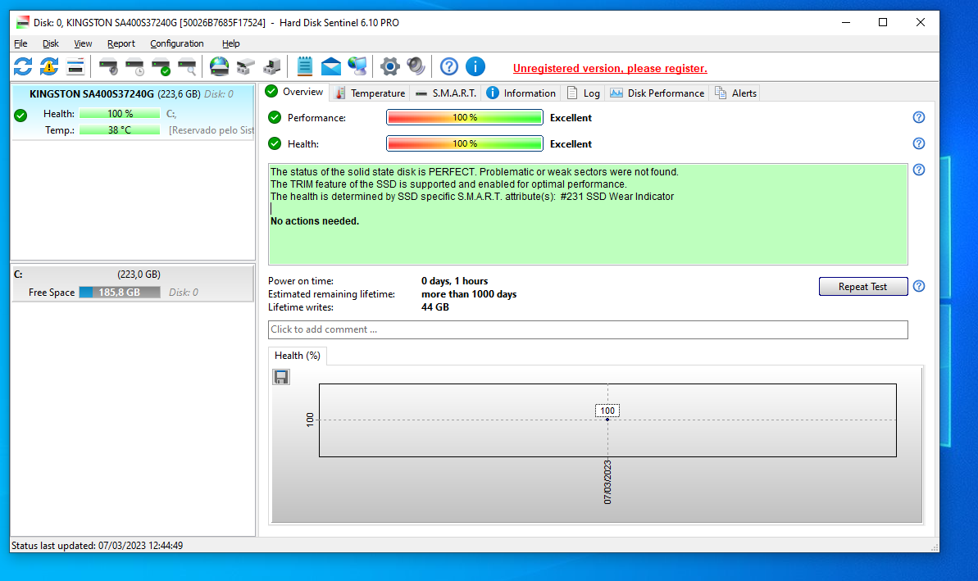Click the 'Click to add comment ...' field
Viewport: 978px width, 581px height.
(x=588, y=329)
